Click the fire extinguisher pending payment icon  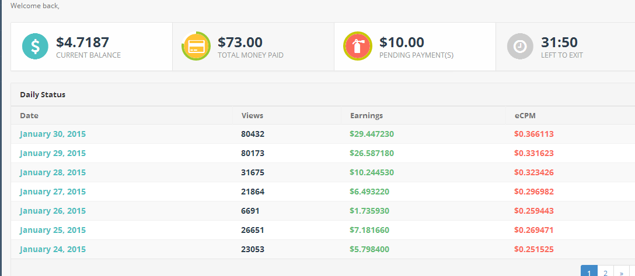[x=358, y=47]
